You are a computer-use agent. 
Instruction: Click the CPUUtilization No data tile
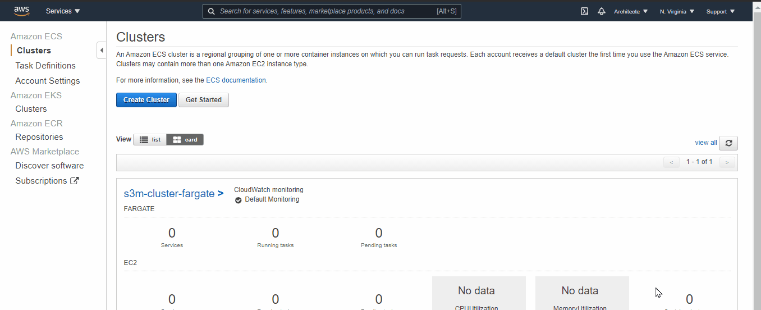click(x=479, y=293)
